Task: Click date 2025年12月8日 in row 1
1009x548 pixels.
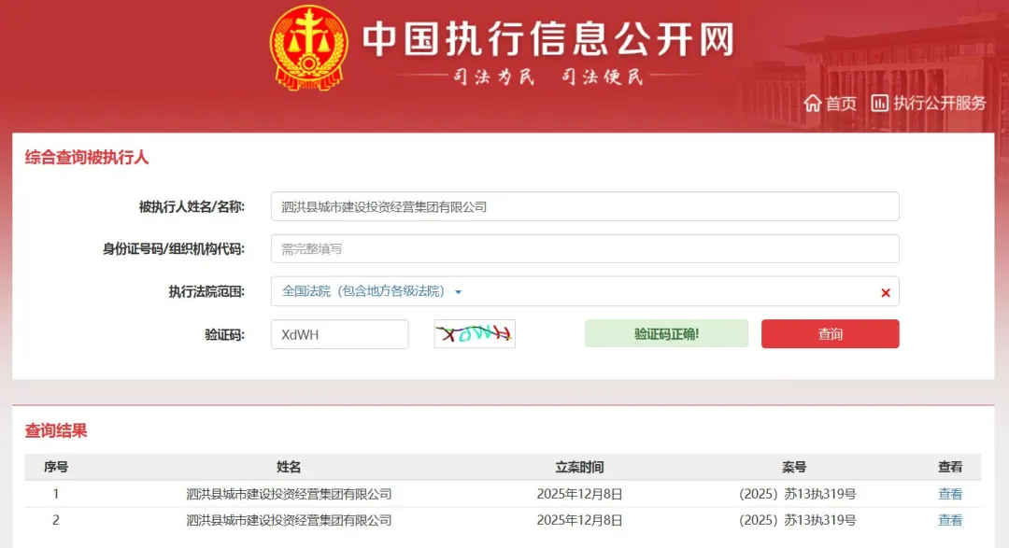Action: point(580,494)
